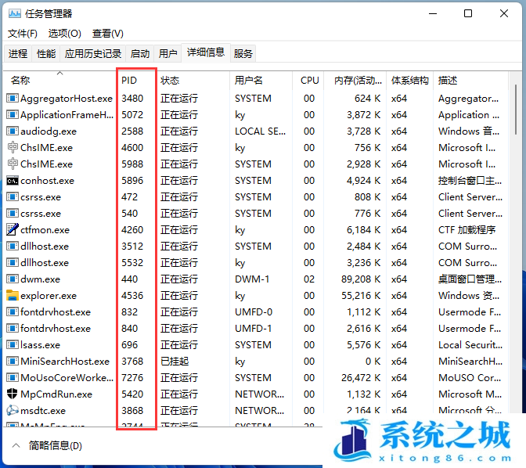Sort by the 用户名 column header
The width and height of the screenshot is (526, 468).
pyautogui.click(x=261, y=80)
